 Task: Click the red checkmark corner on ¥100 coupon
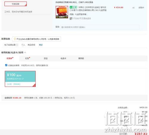pos(34,85)
